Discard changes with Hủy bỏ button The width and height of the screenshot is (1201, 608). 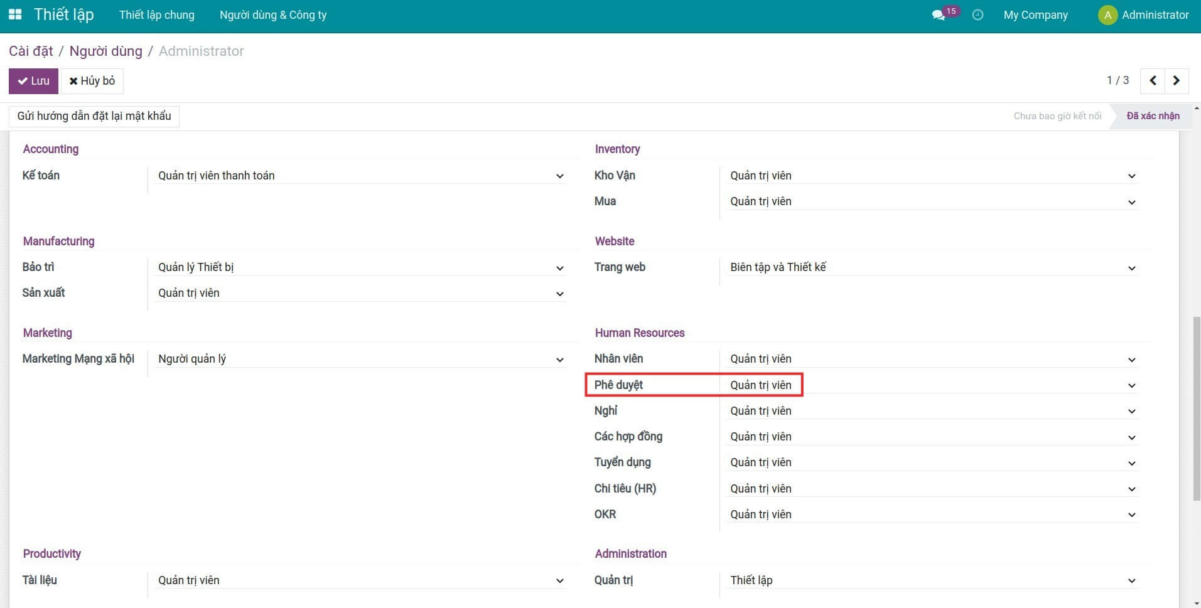pyautogui.click(x=92, y=81)
